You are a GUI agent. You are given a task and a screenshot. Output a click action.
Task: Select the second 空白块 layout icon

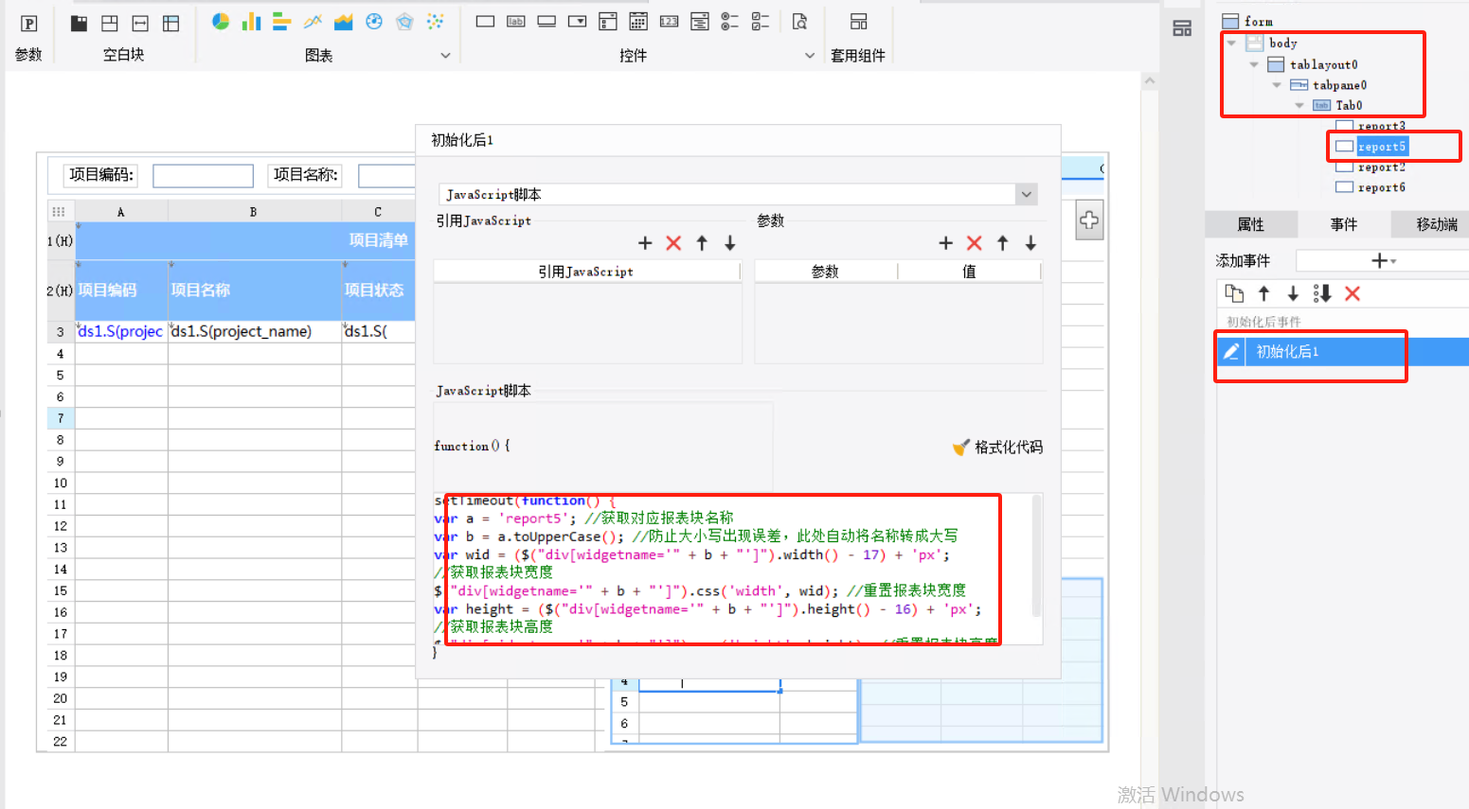110,24
